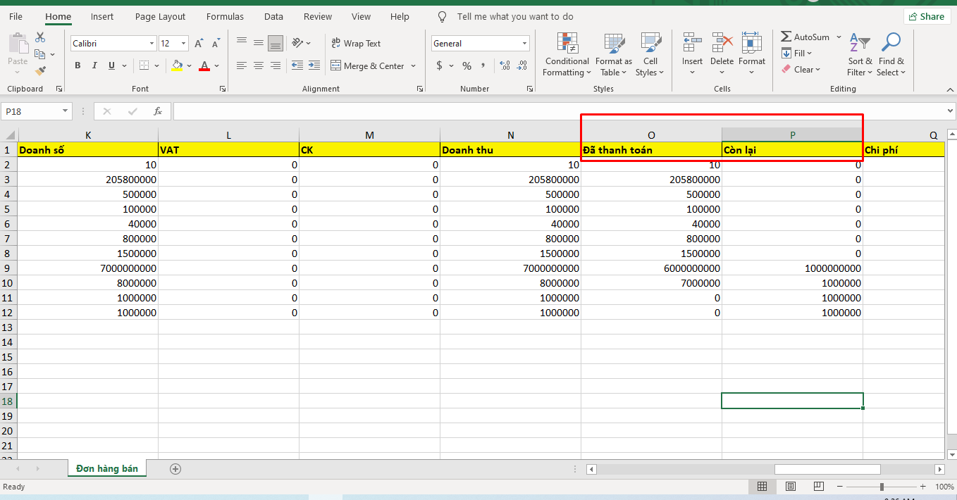This screenshot has width=957, height=500.
Task: Click the yellow Fill Color swatch
Action: 177,66
